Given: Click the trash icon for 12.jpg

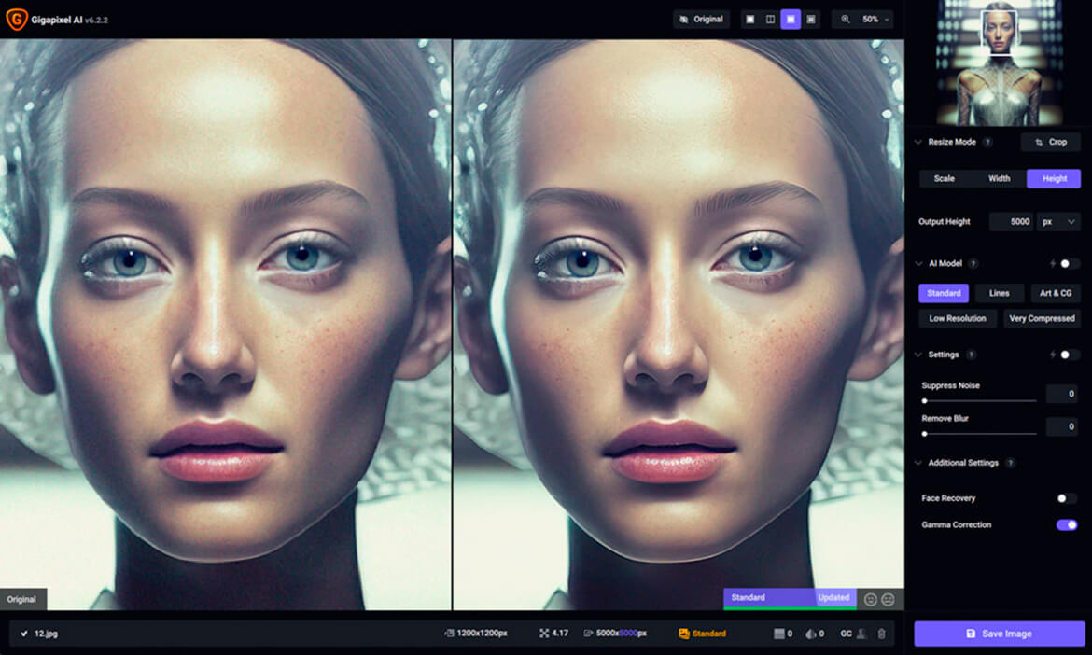Looking at the screenshot, I should tap(881, 634).
